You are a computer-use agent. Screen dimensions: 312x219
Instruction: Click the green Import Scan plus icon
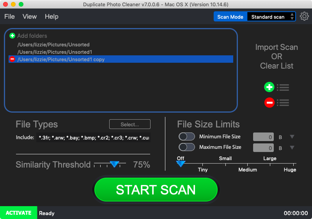[269, 87]
